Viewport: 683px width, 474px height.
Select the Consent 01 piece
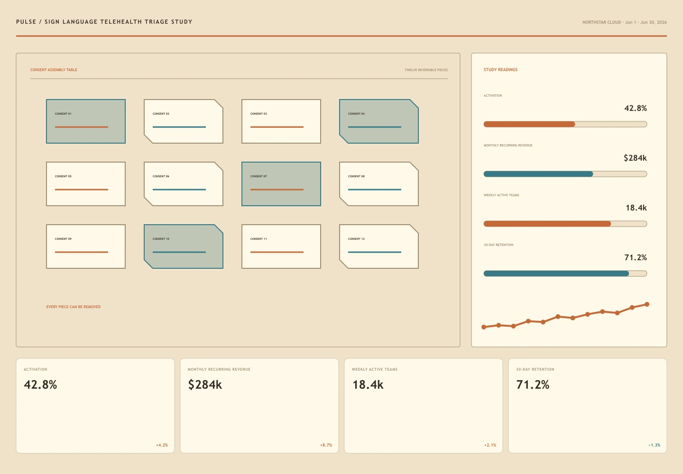click(86, 121)
